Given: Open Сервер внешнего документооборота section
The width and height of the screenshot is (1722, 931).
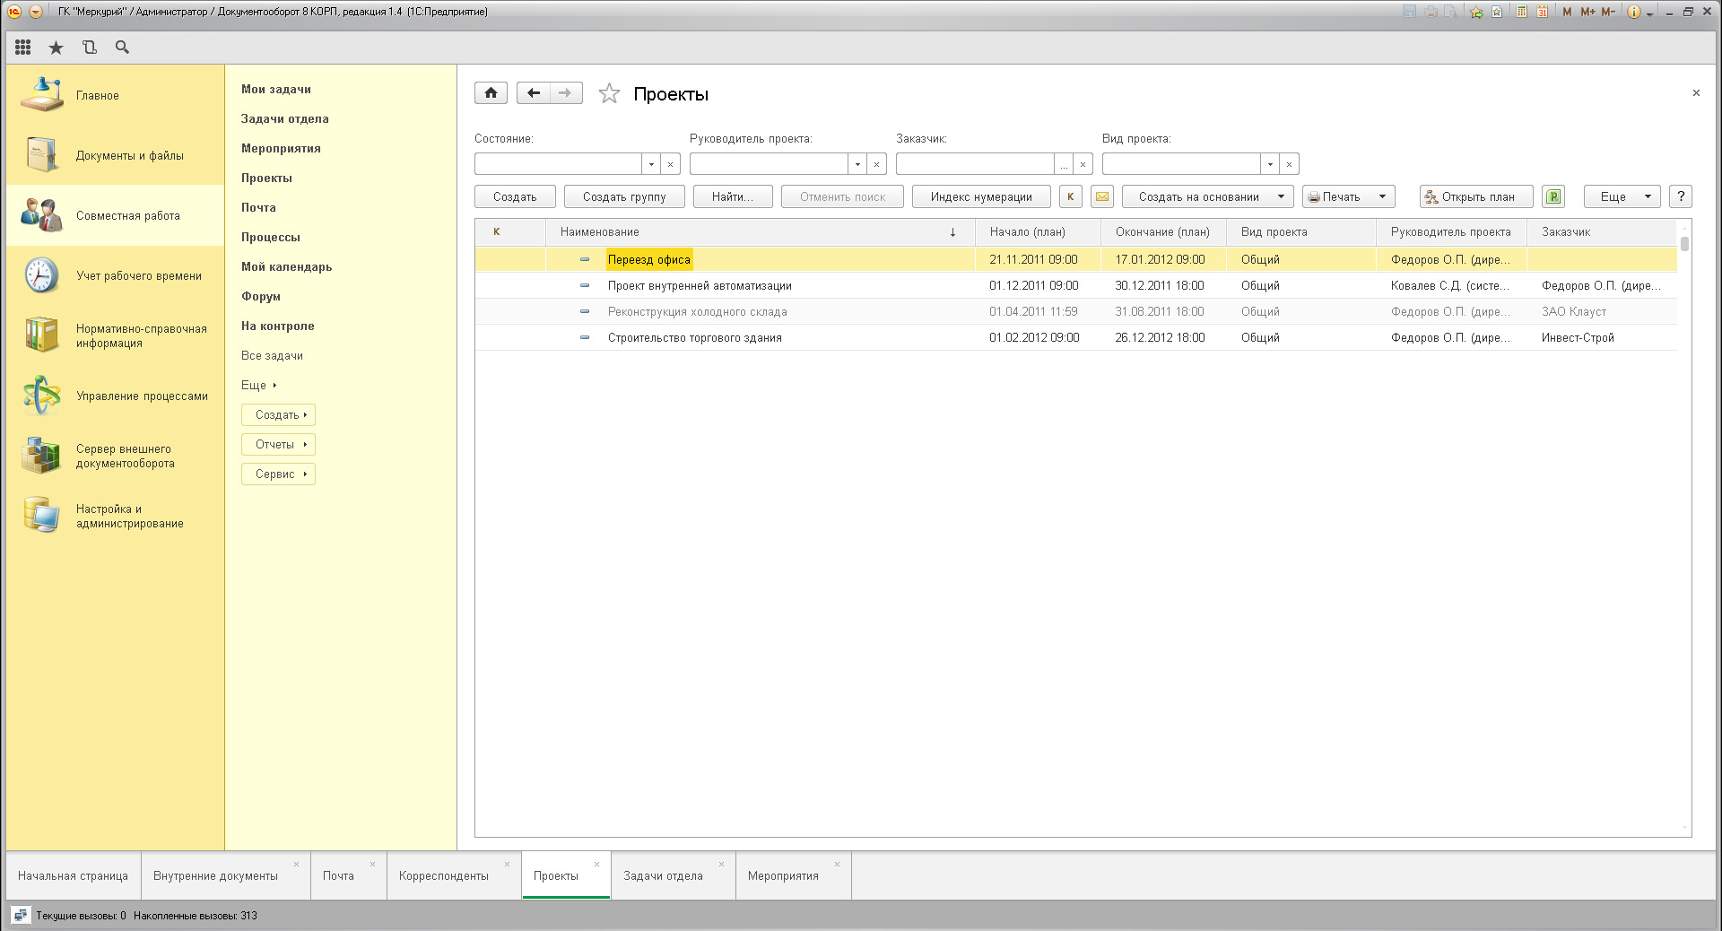Looking at the screenshot, I should [115, 456].
